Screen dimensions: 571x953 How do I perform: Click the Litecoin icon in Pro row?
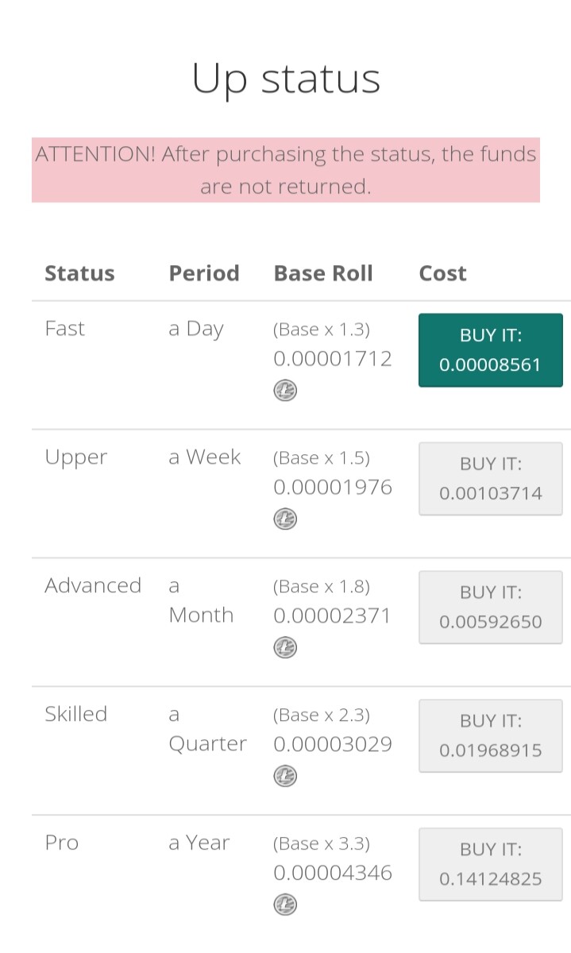(285, 905)
